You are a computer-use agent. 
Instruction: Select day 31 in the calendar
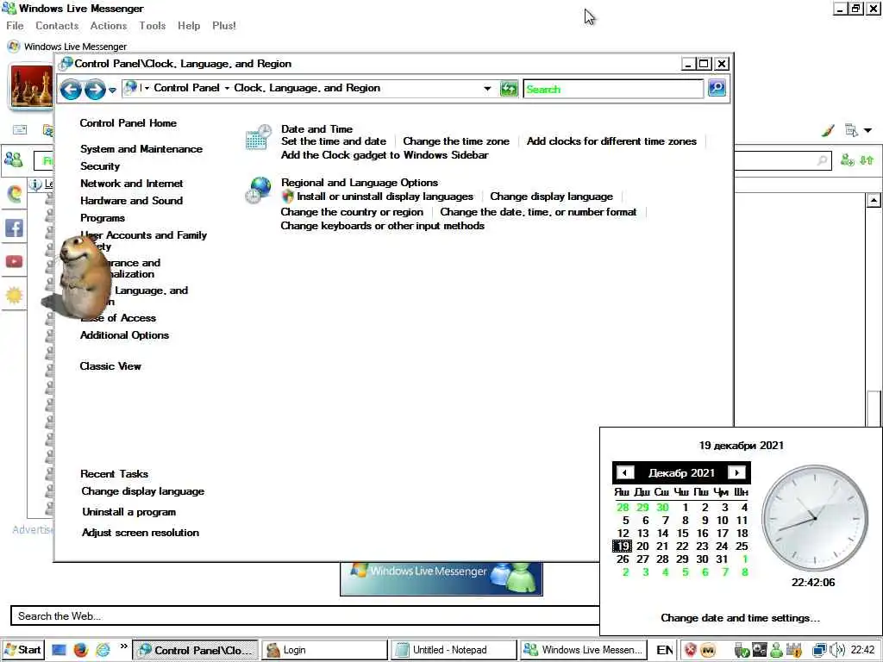coord(722,559)
